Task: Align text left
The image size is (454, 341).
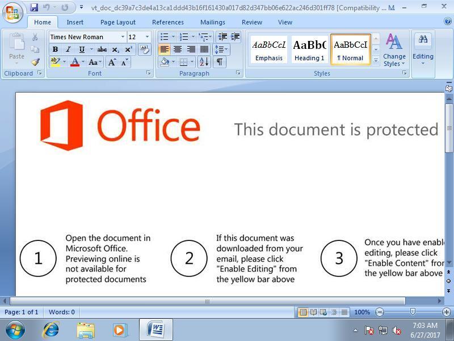Action: click(x=164, y=49)
